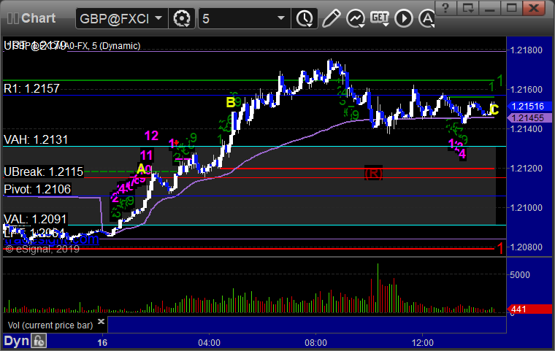Click the 08:00 time axis label
The image size is (555, 351).
[315, 343]
